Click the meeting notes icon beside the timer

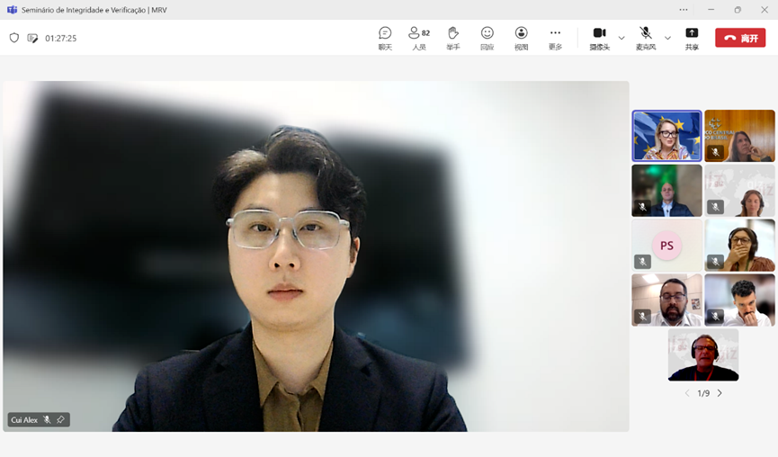click(32, 38)
